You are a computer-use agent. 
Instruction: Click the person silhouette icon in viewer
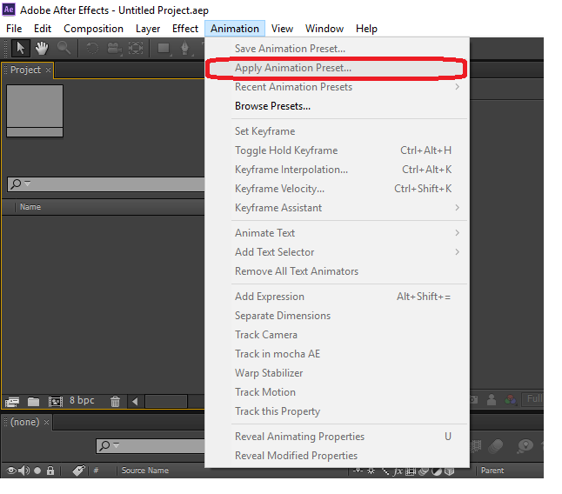pyautogui.click(x=492, y=399)
